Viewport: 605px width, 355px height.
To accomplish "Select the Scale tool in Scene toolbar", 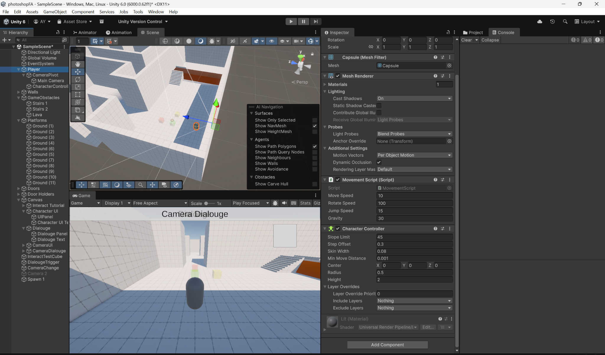I will (x=78, y=87).
